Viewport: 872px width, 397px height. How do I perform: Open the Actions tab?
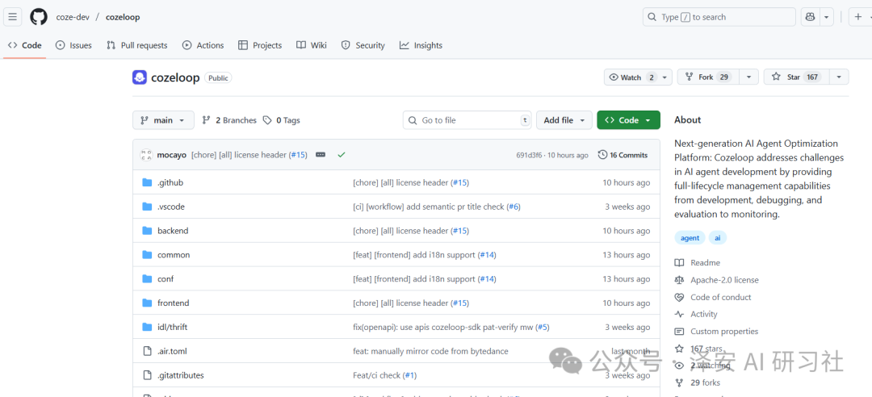click(x=203, y=46)
